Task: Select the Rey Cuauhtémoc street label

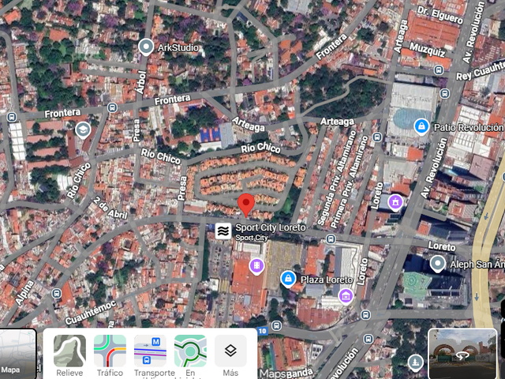Action: click(x=481, y=70)
